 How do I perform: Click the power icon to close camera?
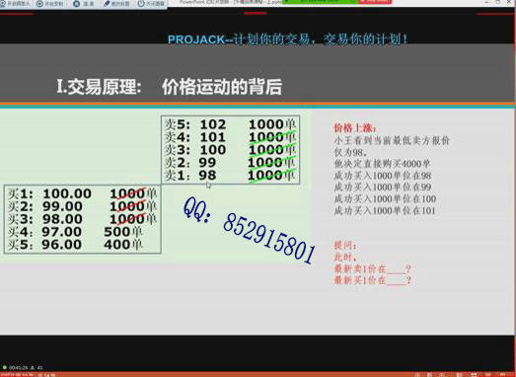pos(141,4)
